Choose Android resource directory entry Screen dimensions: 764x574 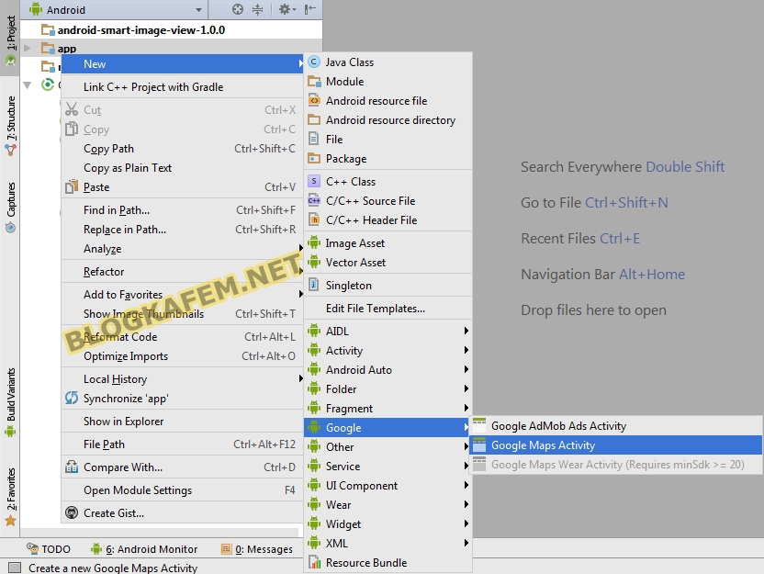tap(388, 120)
